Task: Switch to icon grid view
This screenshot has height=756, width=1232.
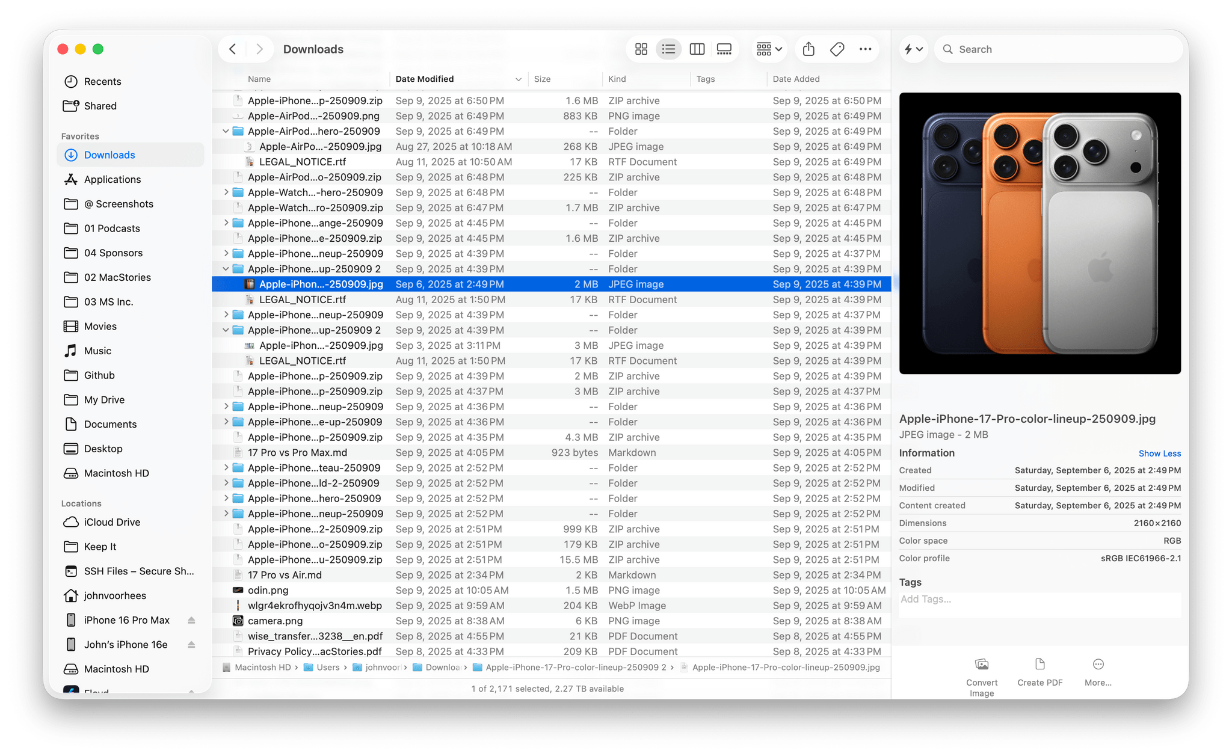Action: pos(641,49)
